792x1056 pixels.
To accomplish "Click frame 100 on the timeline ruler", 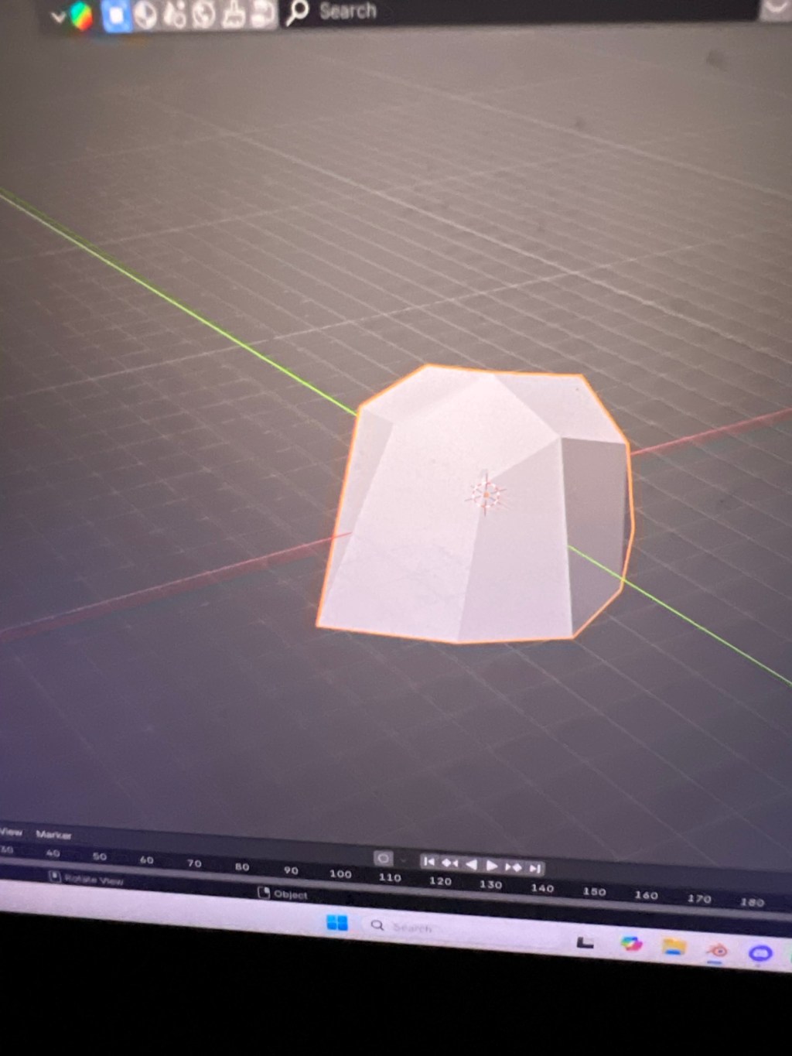I will tap(340, 874).
